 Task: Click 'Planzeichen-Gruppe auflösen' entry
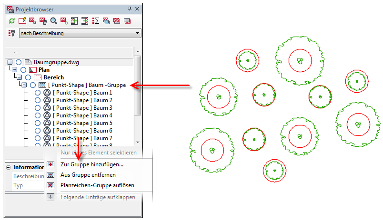[x=97, y=185]
